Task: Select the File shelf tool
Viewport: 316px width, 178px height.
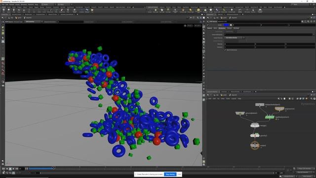Action: (x=92, y=10)
